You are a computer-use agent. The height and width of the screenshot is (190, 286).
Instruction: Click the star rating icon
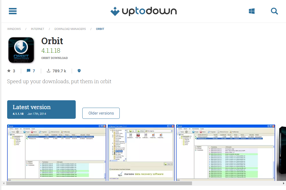click(x=9, y=71)
